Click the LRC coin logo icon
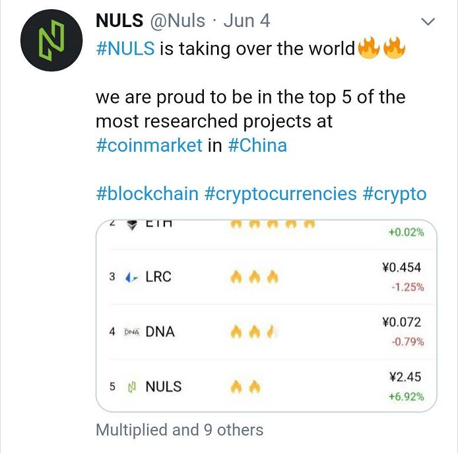The height and width of the screenshot is (453, 458). click(131, 277)
